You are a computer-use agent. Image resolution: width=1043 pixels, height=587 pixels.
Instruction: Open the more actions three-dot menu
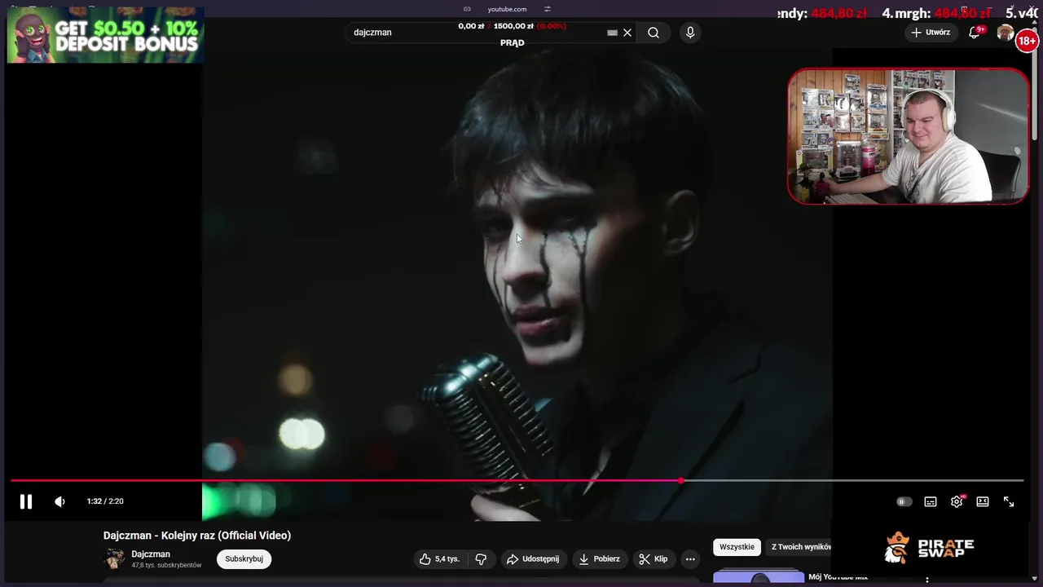tap(690, 558)
